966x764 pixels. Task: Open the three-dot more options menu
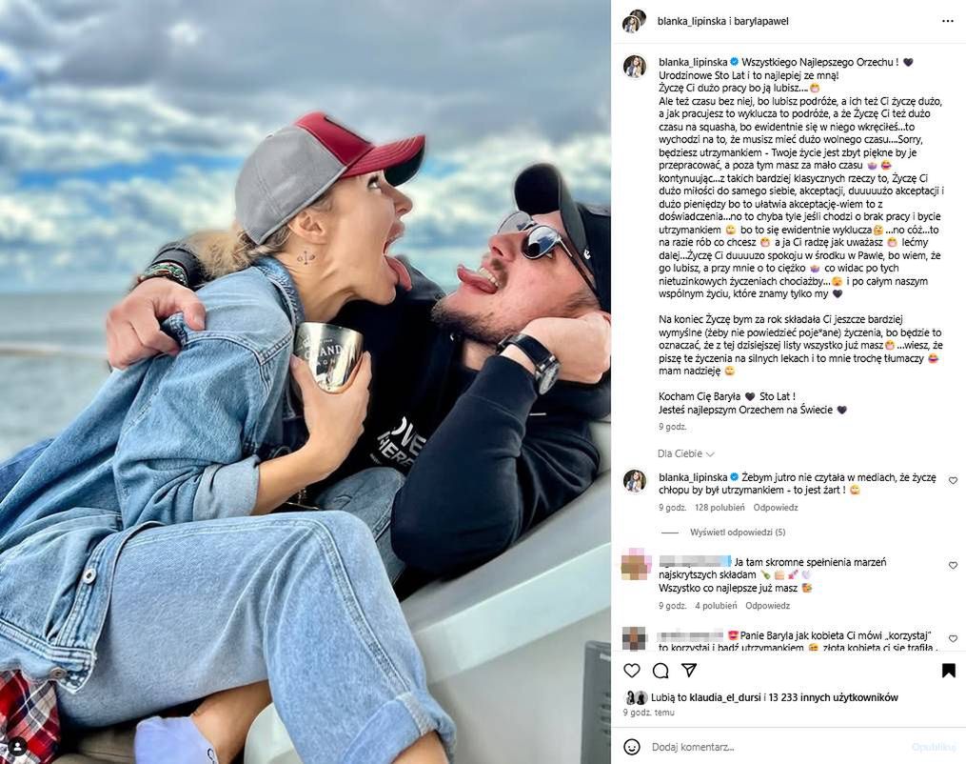pos(948,21)
